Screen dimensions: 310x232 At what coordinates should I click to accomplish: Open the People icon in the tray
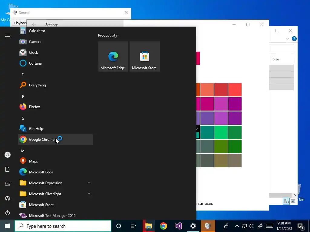coord(226,226)
